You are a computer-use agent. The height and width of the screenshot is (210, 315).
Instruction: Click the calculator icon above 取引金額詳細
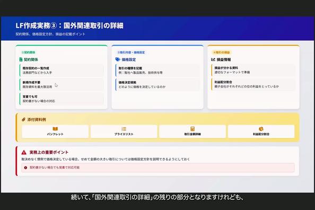click(192, 129)
